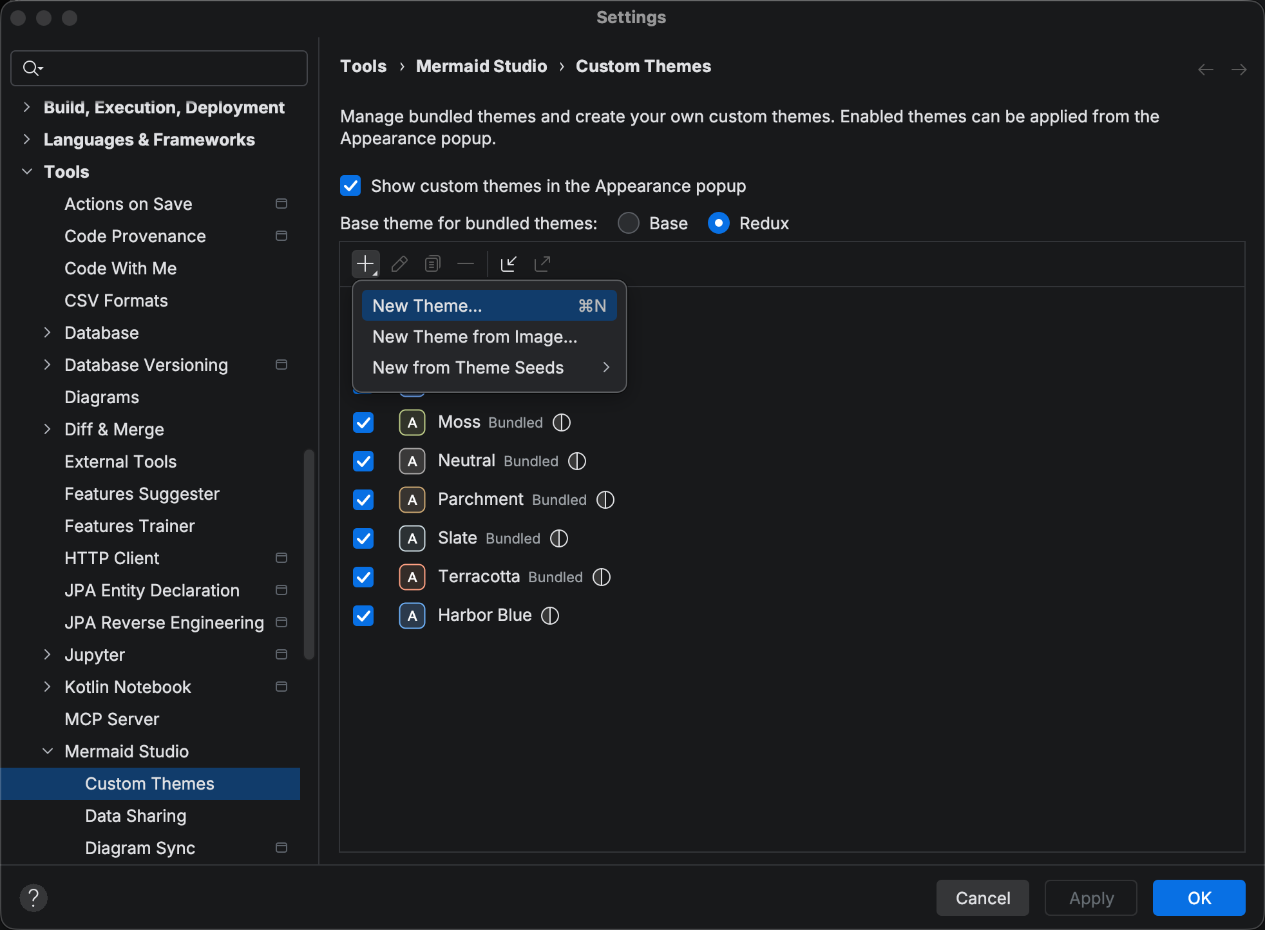This screenshot has width=1265, height=930.
Task: Uncheck the Parchment theme checkbox
Action: pyautogui.click(x=363, y=500)
